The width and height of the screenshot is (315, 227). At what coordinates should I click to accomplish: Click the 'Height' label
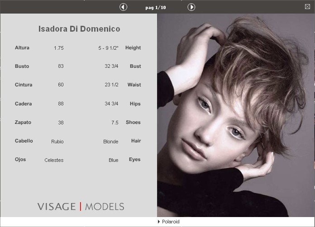pyautogui.click(x=133, y=48)
